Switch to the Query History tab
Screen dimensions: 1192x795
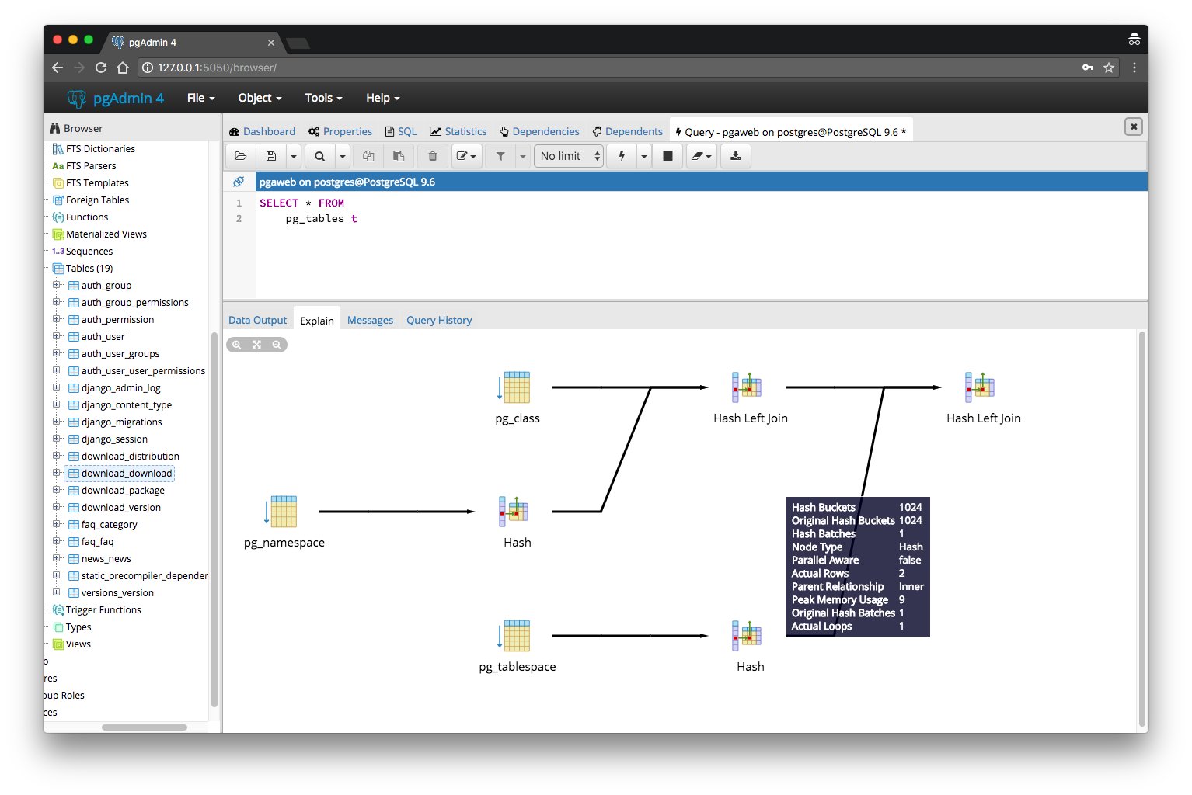439,320
